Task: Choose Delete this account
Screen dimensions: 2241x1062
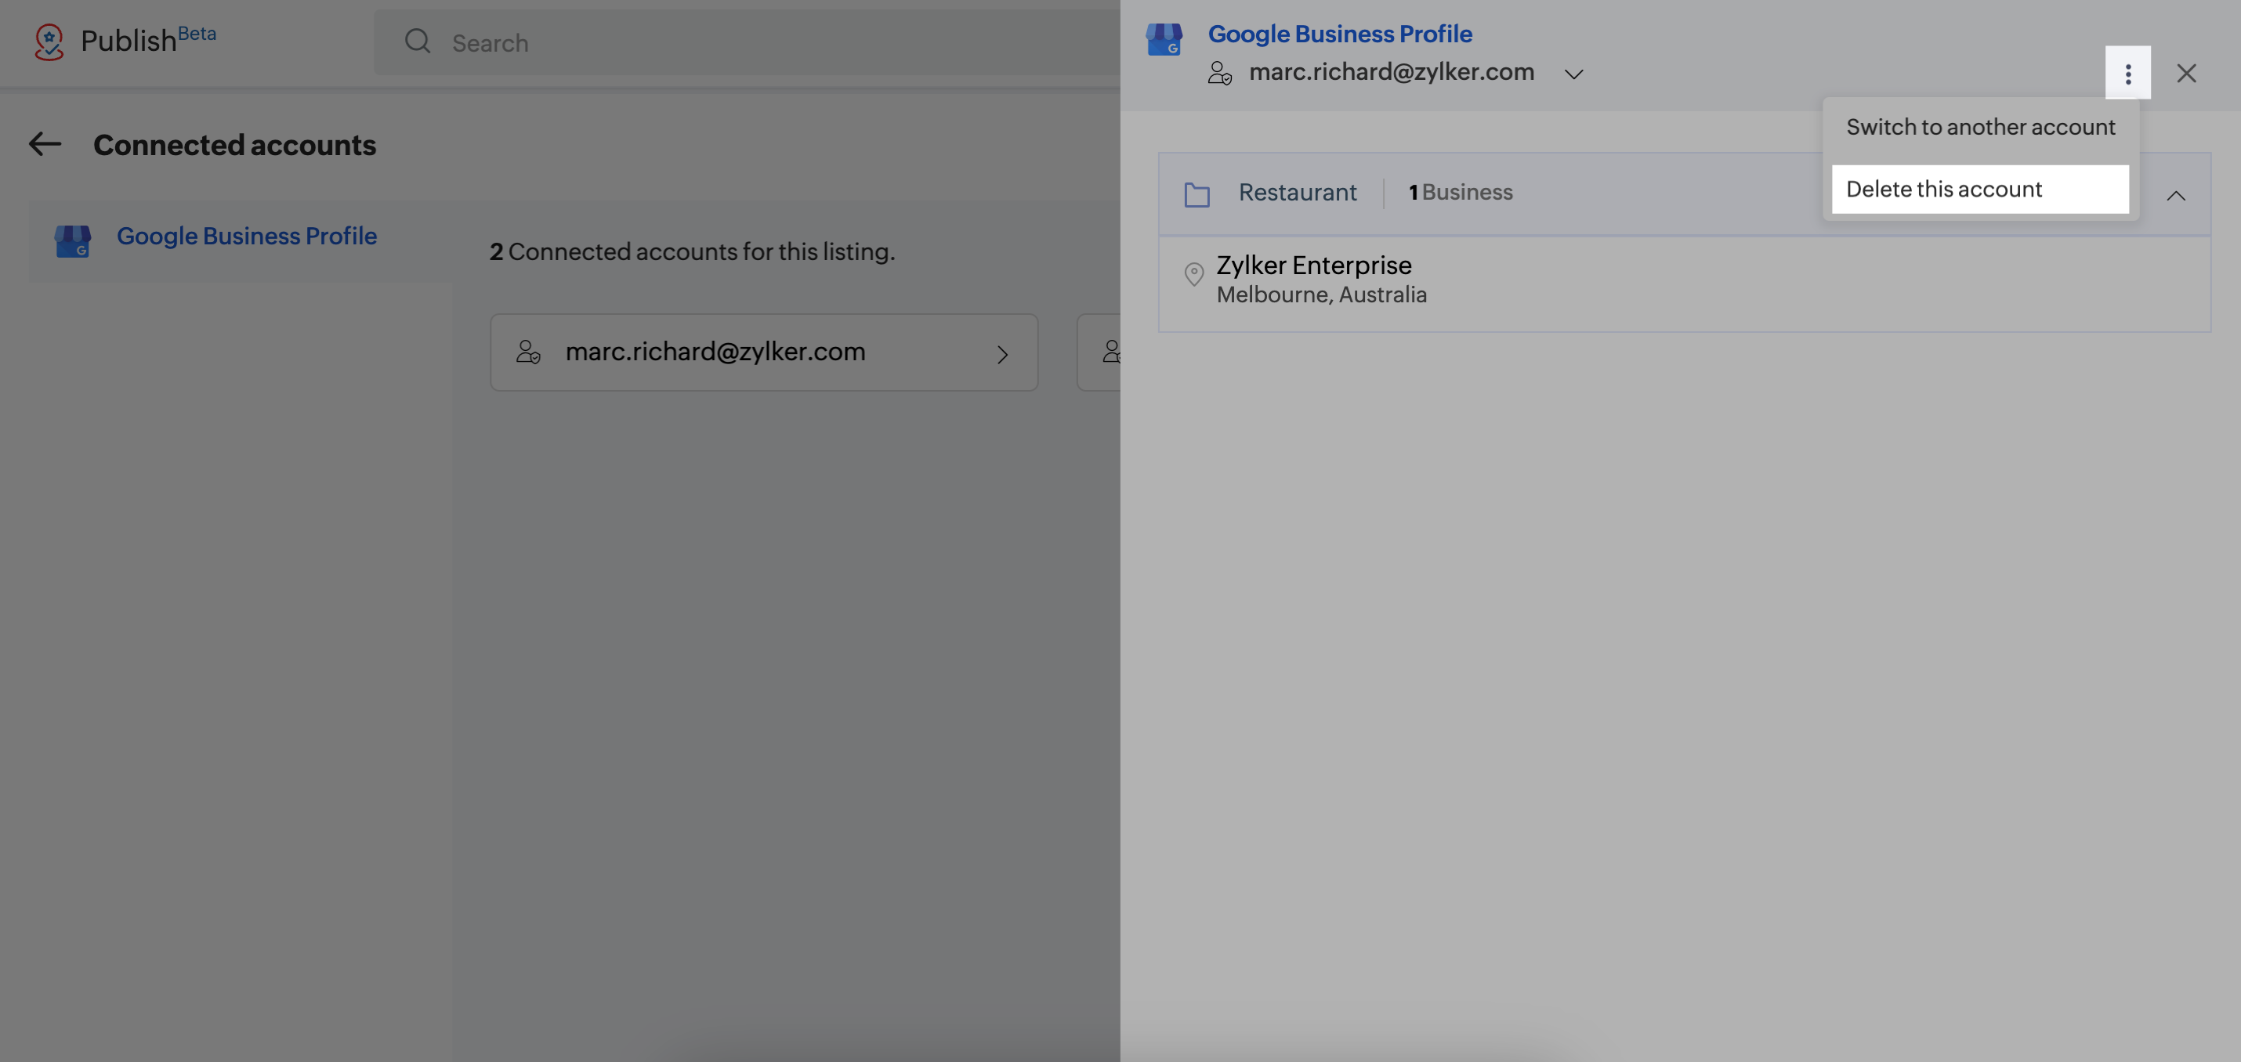Action: click(x=1980, y=189)
